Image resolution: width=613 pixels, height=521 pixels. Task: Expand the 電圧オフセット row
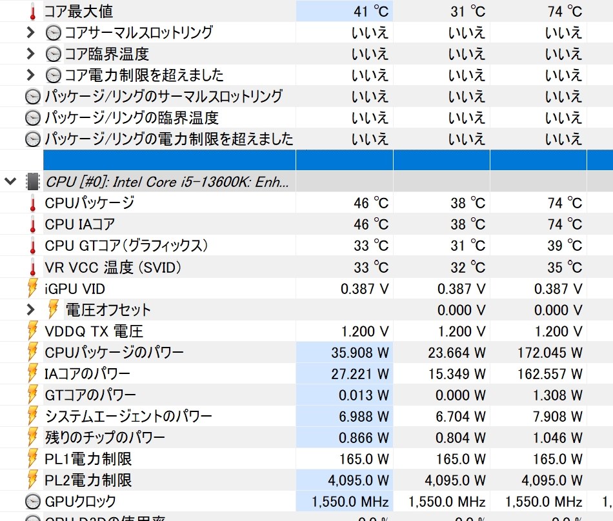[30, 310]
